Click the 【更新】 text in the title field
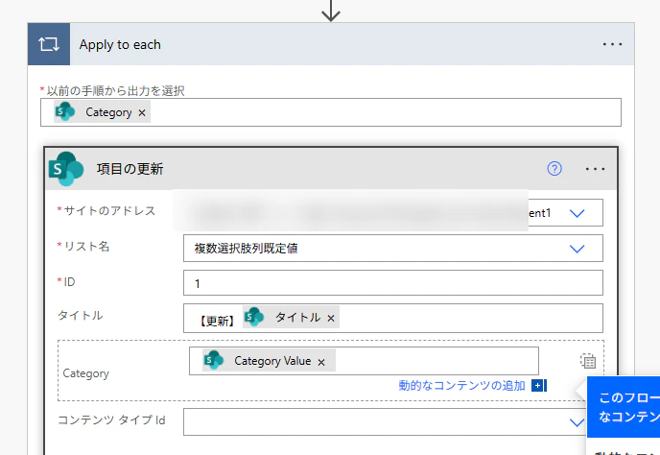The image size is (660, 455). click(x=217, y=321)
